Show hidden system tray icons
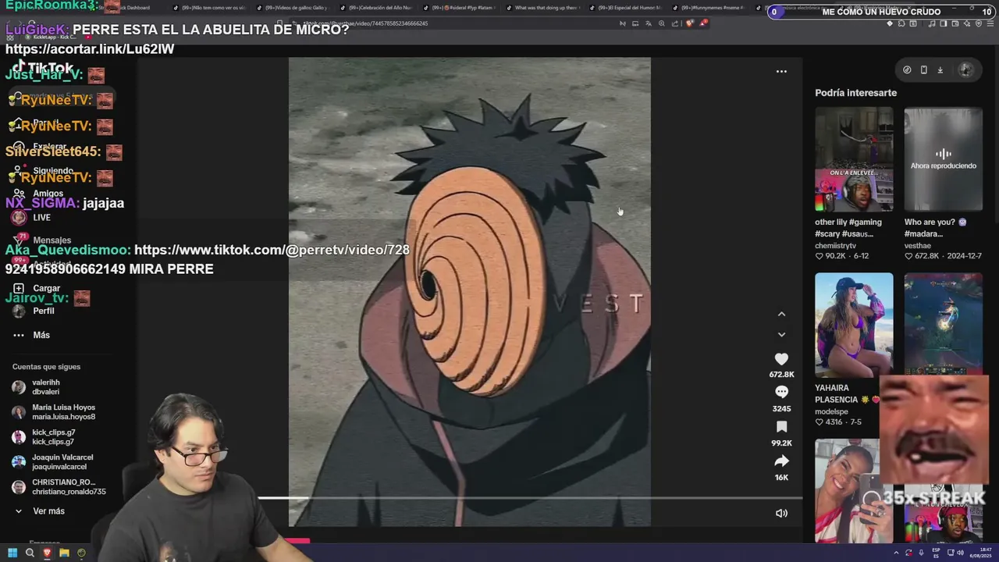Screen dimensions: 999x562 click(897, 553)
